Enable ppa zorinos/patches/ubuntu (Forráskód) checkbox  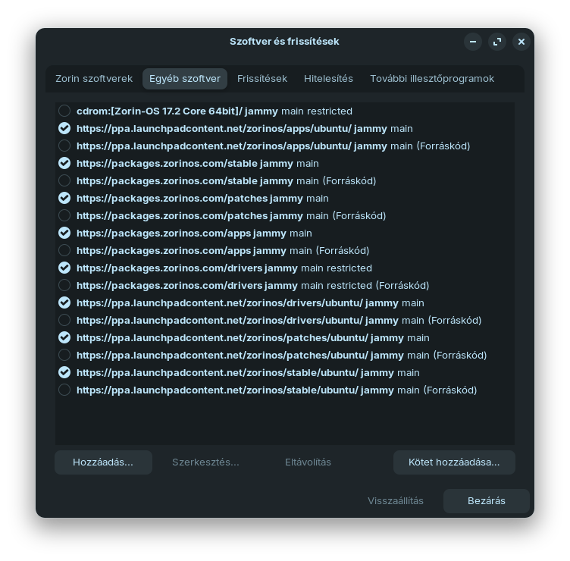(64, 356)
